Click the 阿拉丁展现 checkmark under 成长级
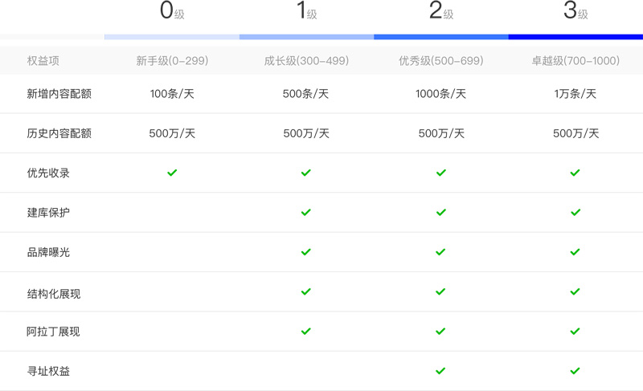The image size is (643, 391). coord(306,331)
